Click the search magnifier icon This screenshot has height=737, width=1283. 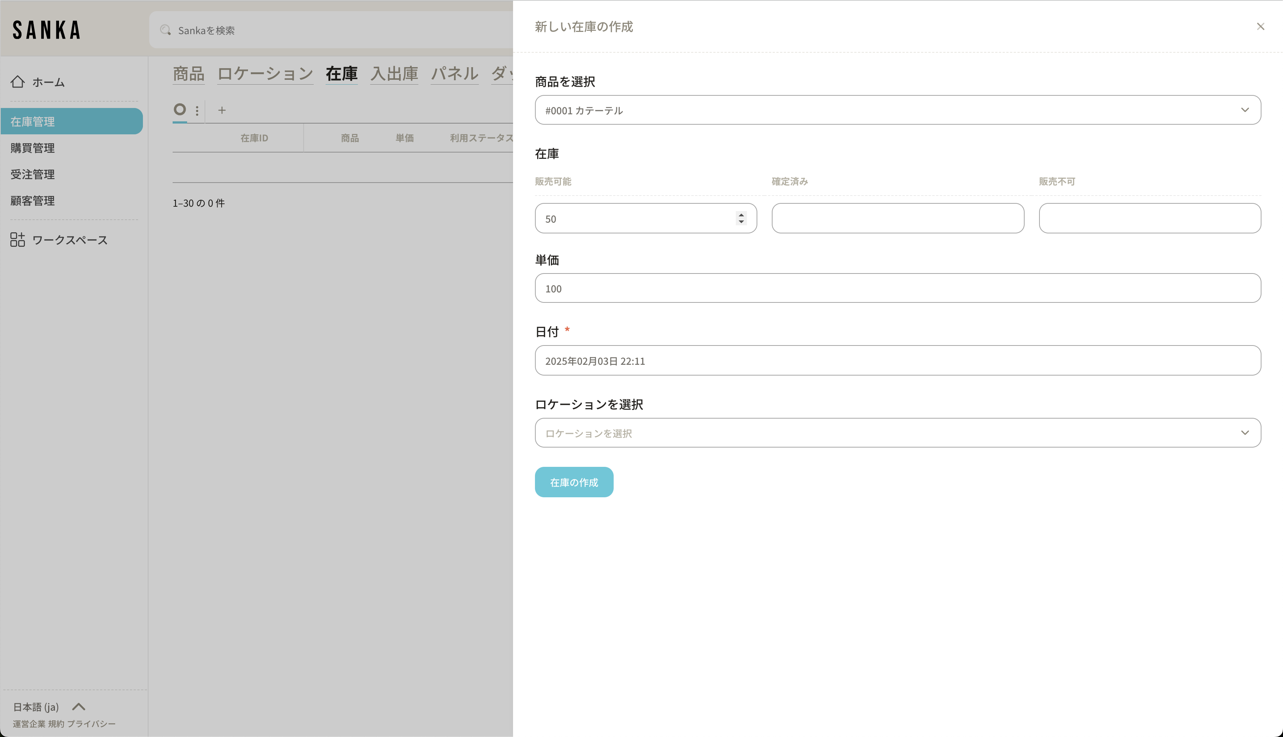165,30
